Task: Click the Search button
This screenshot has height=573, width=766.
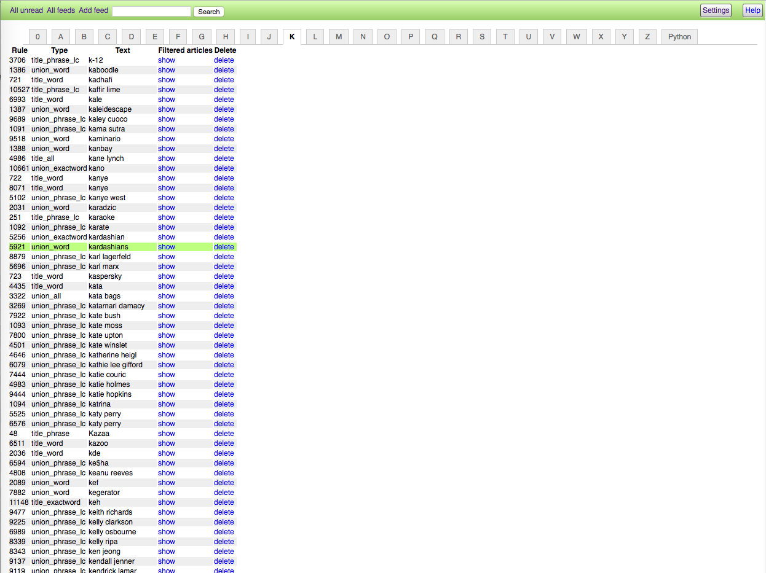Action: (x=208, y=12)
